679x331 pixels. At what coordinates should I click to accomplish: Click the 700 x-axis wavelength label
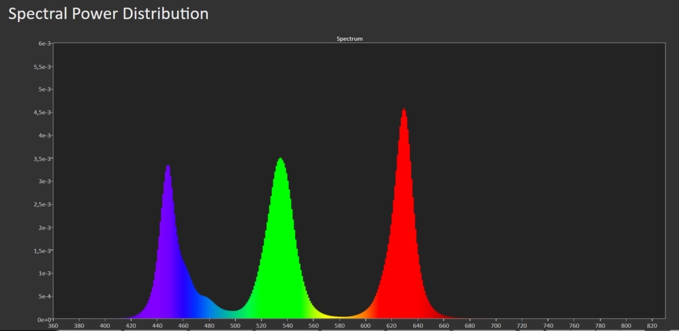(496, 325)
